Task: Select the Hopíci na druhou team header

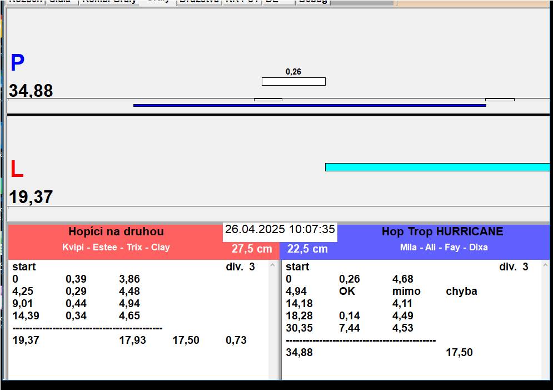Action: [116, 231]
